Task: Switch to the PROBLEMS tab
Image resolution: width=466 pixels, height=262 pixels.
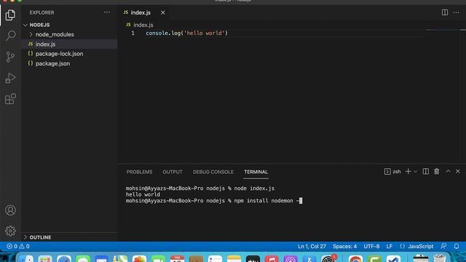Action: pos(139,172)
